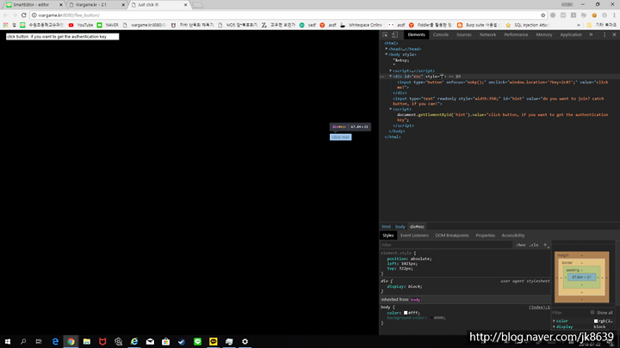The width and height of the screenshot is (620, 348).
Task: Edit the position absolute declaration
Action: pyautogui.click(x=409, y=259)
